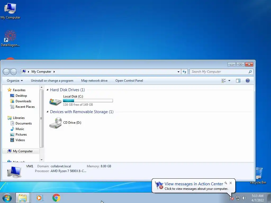Go back using the Back arrow
The height and width of the screenshot is (203, 271).
(x=6, y=72)
